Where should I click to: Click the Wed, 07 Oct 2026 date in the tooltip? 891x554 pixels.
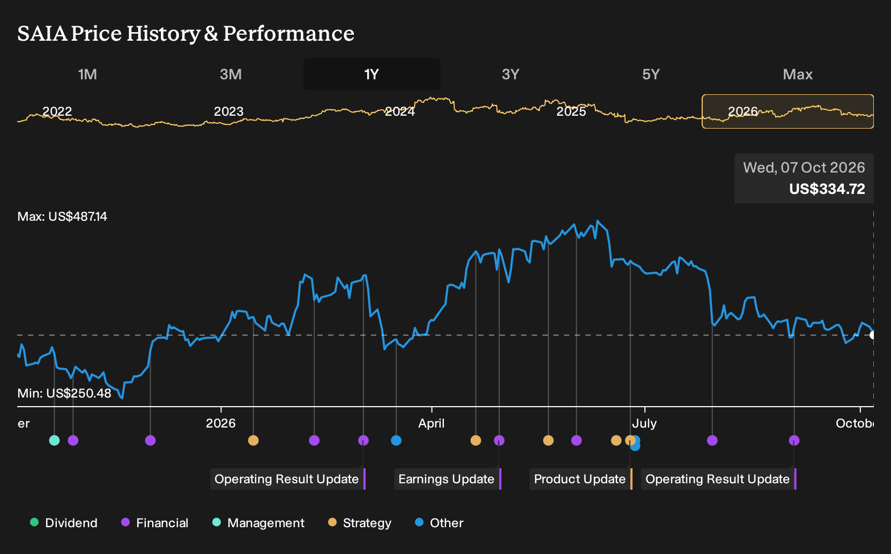[x=804, y=168]
